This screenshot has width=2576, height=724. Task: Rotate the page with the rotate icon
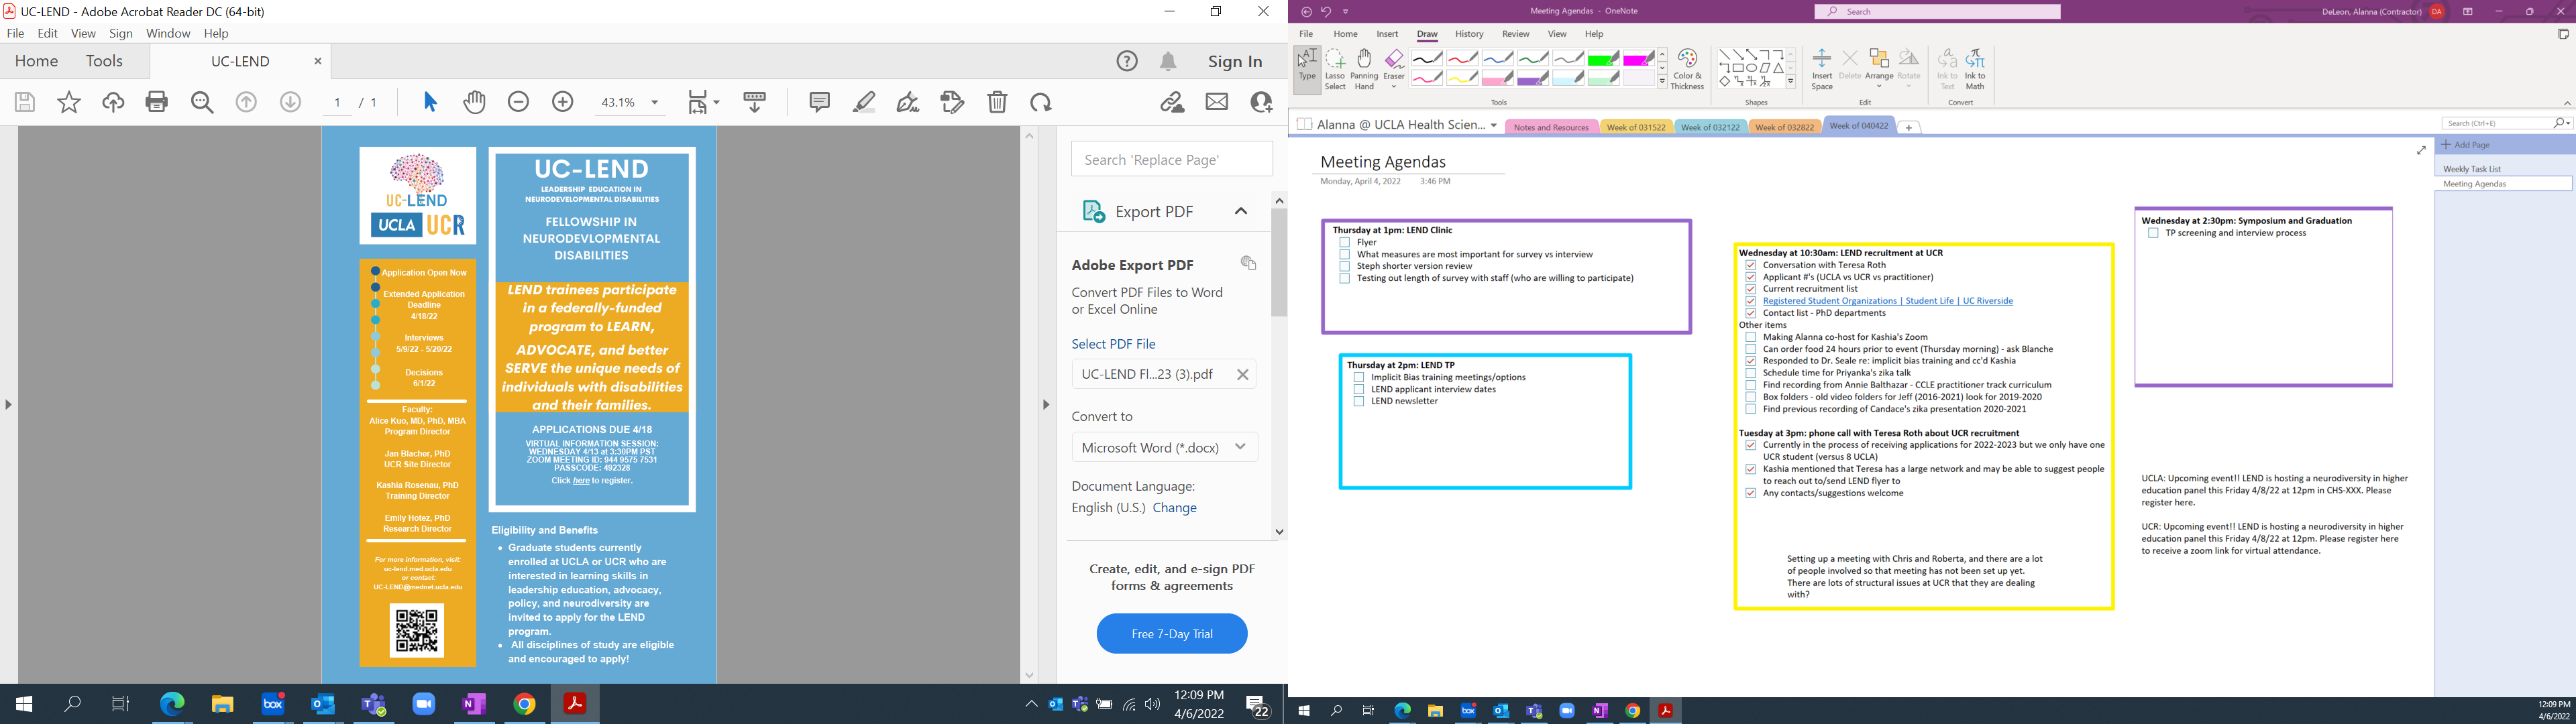[1041, 102]
